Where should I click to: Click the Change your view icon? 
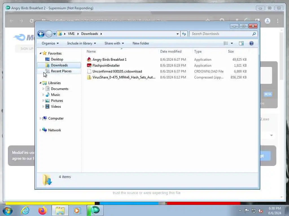click(x=225, y=43)
